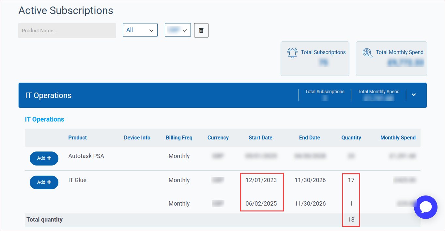
Task: Open the chat bubble widget
Action: pos(426,207)
